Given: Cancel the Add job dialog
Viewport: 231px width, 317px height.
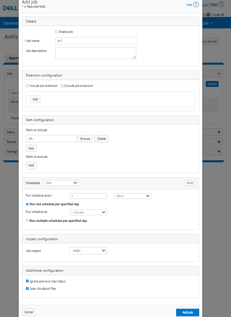Looking at the screenshot, I should (29, 312).
